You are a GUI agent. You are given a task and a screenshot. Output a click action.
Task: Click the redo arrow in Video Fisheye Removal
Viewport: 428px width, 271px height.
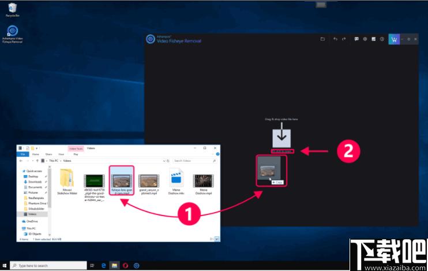[x=344, y=39]
